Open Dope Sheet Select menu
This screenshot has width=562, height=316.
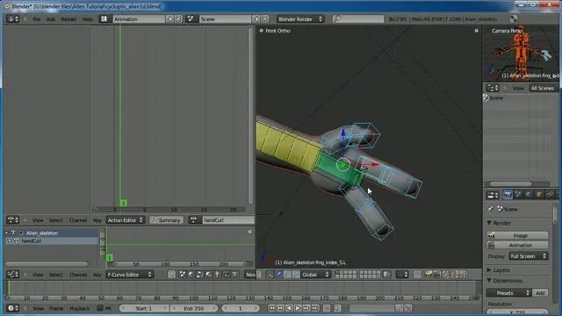pyautogui.click(x=55, y=220)
